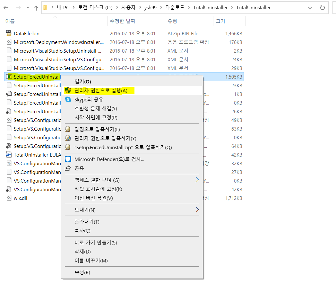
Task: Choose Skype와 공유 menu entry
Action: pos(89,100)
